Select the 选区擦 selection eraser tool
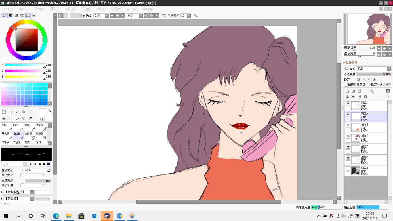This screenshot has width=393, height=221. 41,136
